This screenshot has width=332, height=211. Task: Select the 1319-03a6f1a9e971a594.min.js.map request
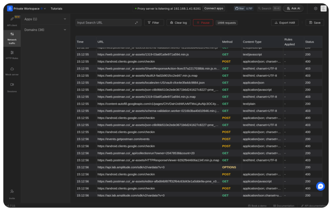[199, 97]
